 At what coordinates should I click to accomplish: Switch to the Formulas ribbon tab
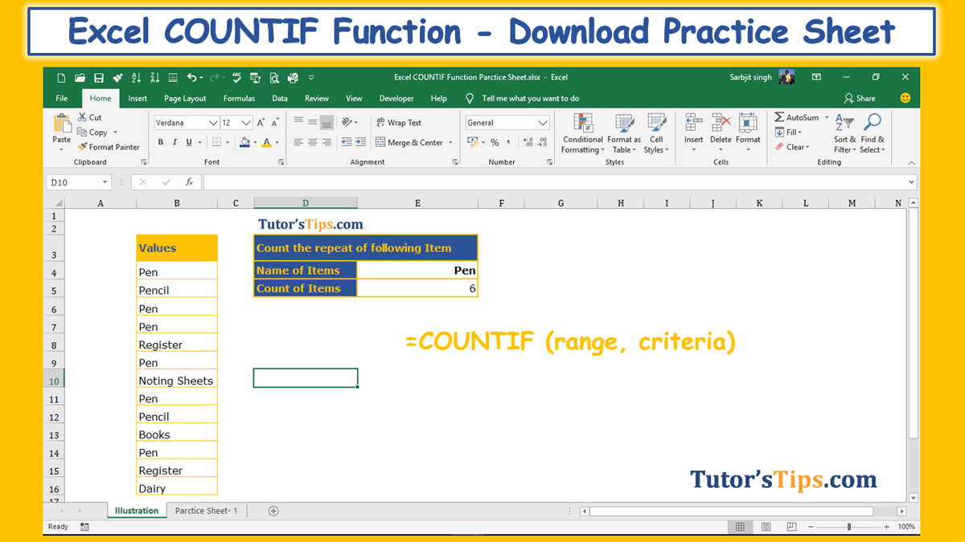pyautogui.click(x=239, y=98)
